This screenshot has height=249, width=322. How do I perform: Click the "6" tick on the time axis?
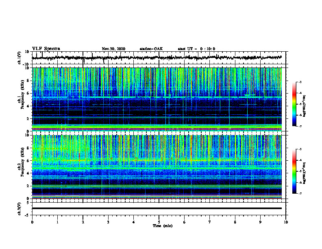[x=185, y=222]
